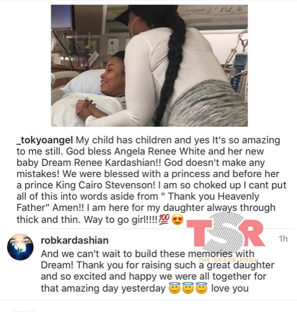This screenshot has width=297, height=312.
Task: Select the red 100 emoji in caption
Action: [164, 220]
